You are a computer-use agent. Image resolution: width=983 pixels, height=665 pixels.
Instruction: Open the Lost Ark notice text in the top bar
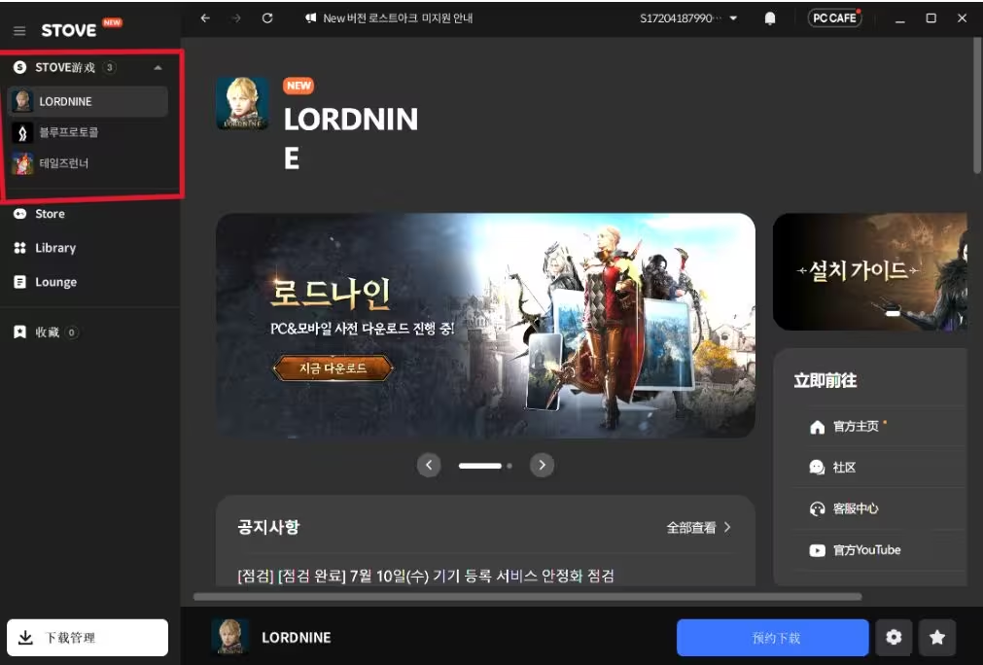tap(398, 18)
